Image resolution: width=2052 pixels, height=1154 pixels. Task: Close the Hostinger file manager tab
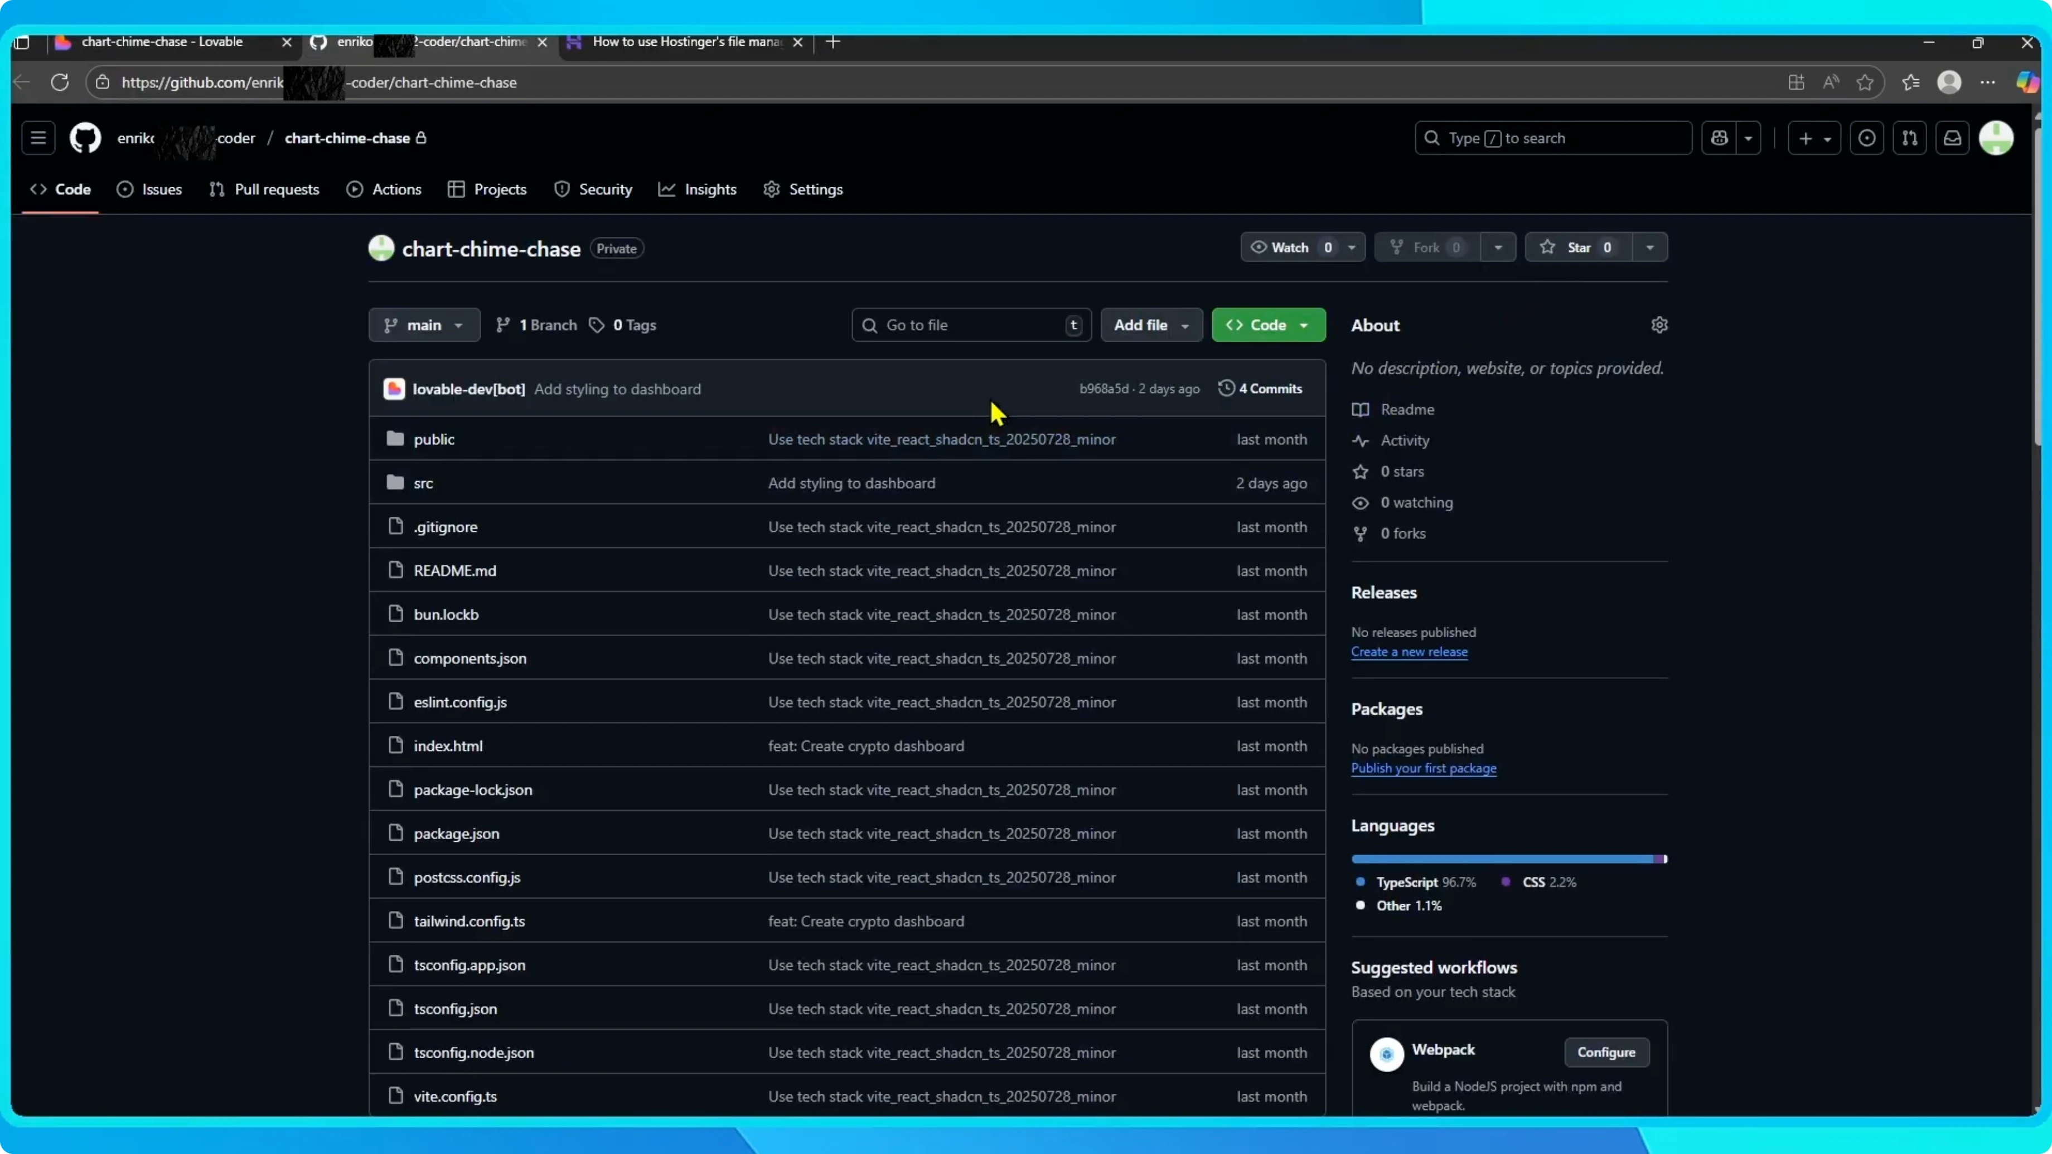tap(797, 41)
